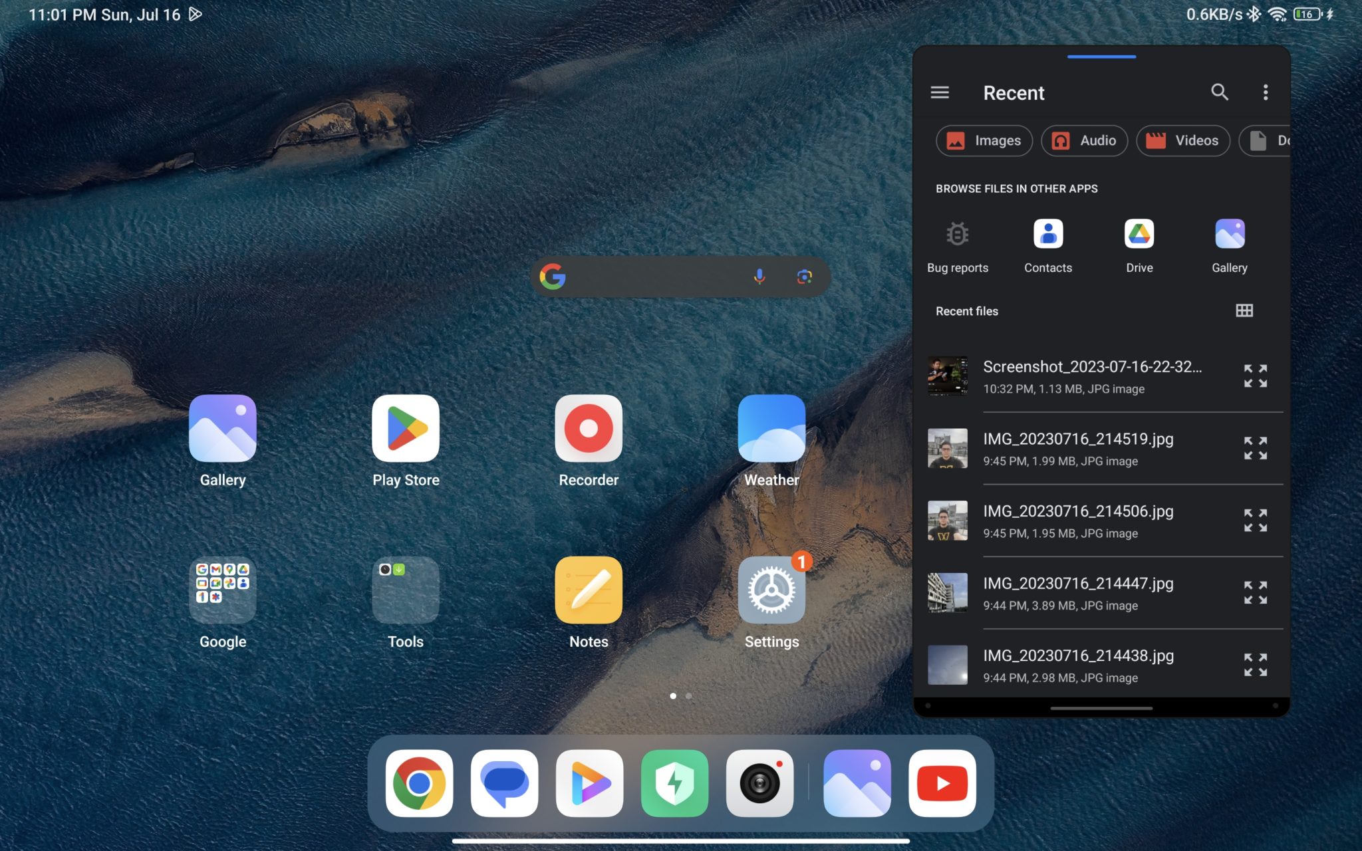Open Google Lens from search widget
This screenshot has height=851, width=1362.
point(804,277)
